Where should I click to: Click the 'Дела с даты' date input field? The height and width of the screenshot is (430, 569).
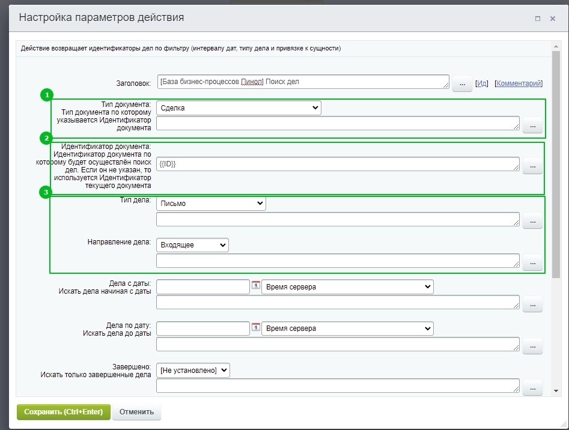point(202,287)
